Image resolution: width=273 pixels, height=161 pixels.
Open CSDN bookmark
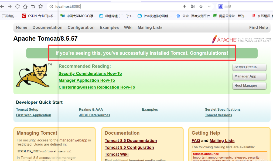39,16
